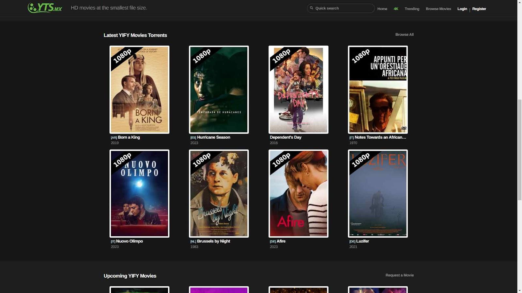Click the 1080p badge on Afire poster
The width and height of the screenshot is (522, 293).
[281, 160]
